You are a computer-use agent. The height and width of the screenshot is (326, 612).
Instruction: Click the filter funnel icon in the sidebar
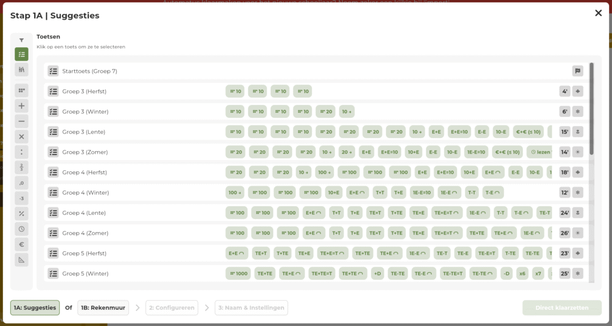point(22,40)
